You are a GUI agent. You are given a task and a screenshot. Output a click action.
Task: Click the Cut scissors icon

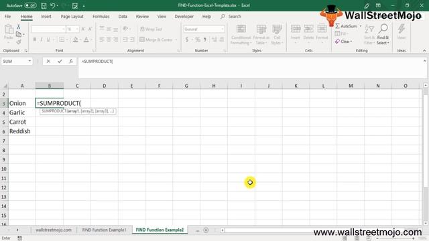point(18,27)
